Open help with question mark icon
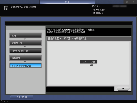The height and width of the screenshot is (103, 137). pyautogui.click(x=134, y=2)
